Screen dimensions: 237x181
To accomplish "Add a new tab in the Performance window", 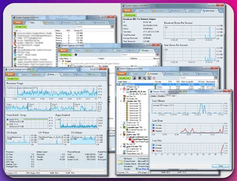I will point(104,74).
